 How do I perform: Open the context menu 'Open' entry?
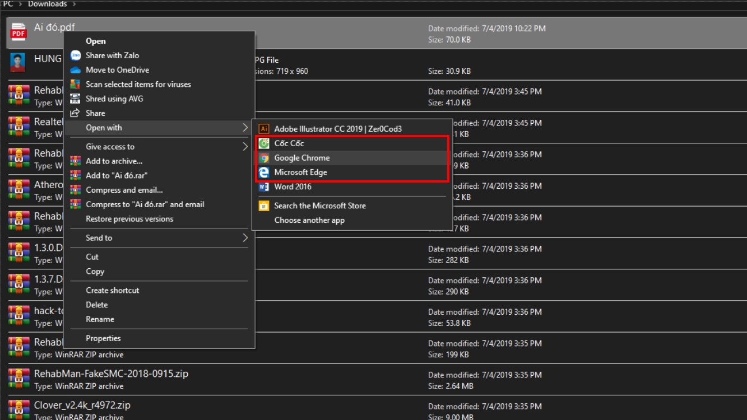[159, 41]
